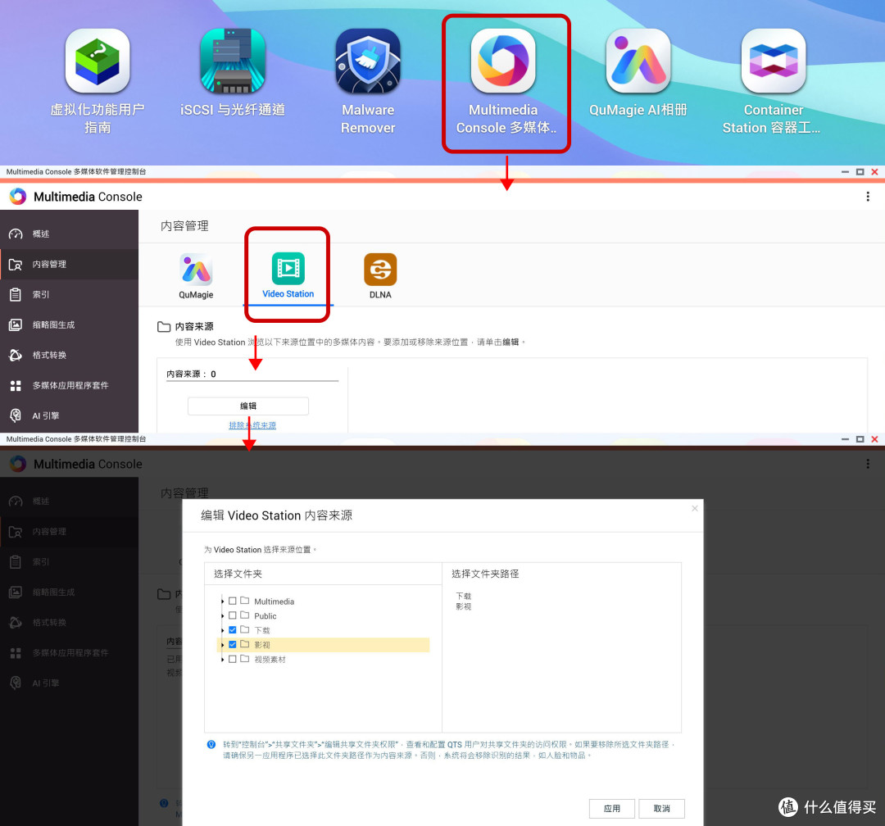
Task: Click 取消 to cancel the dialog
Action: click(662, 809)
